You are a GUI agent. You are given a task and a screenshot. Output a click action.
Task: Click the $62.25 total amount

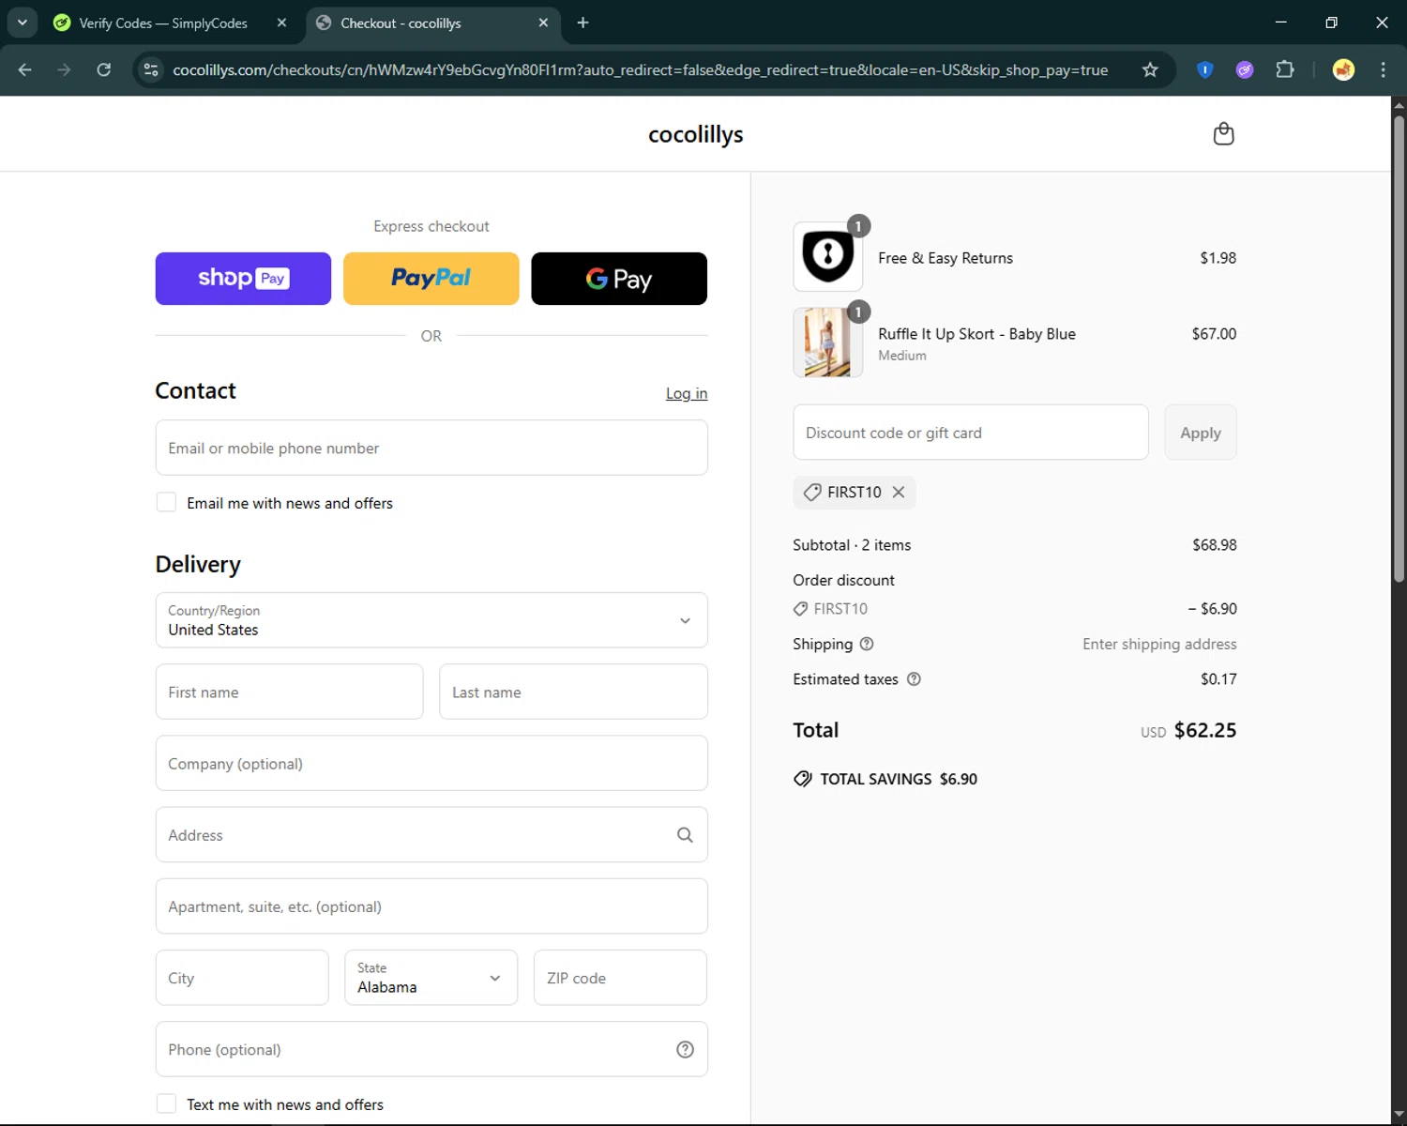(x=1205, y=730)
